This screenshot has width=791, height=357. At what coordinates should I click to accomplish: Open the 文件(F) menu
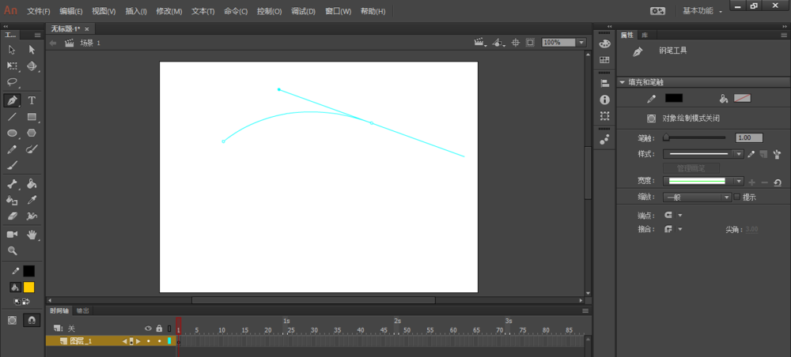tap(39, 11)
